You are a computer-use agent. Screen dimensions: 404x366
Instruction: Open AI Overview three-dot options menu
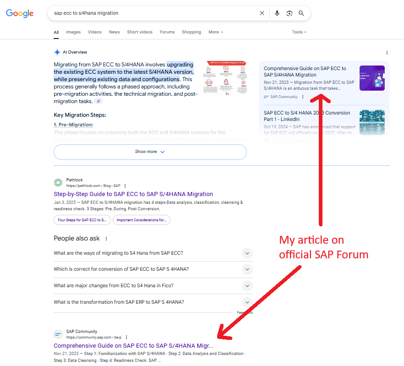click(387, 53)
